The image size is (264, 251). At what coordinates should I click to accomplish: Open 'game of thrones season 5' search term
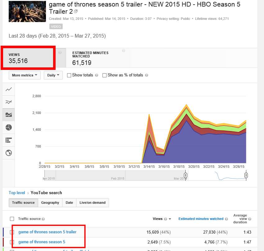pos(42,242)
